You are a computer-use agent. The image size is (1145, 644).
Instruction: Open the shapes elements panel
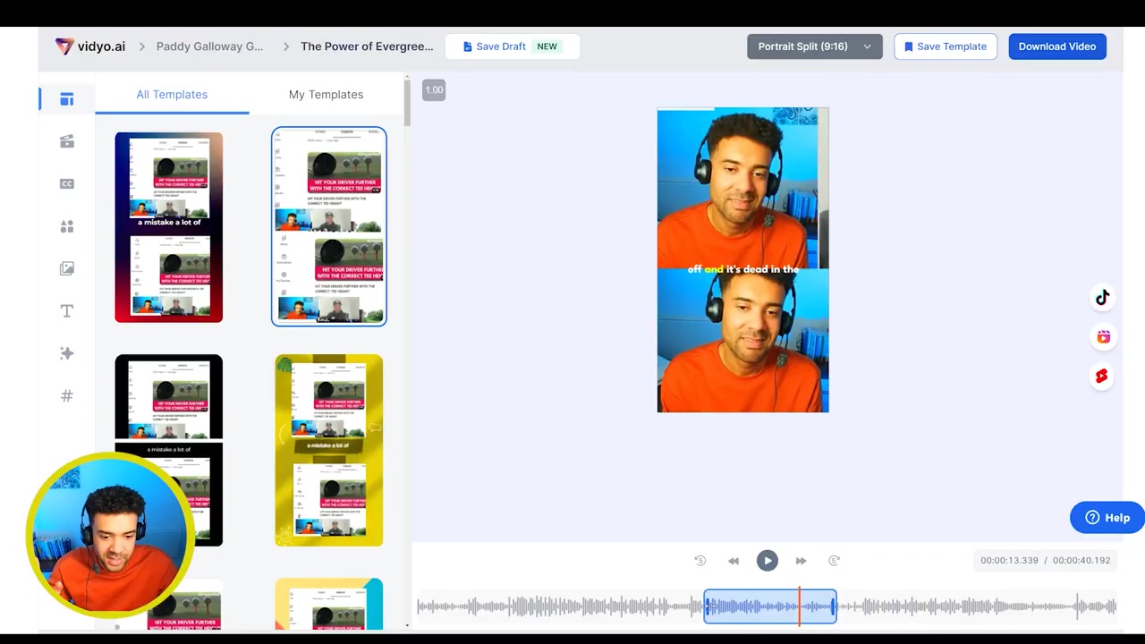click(x=67, y=226)
